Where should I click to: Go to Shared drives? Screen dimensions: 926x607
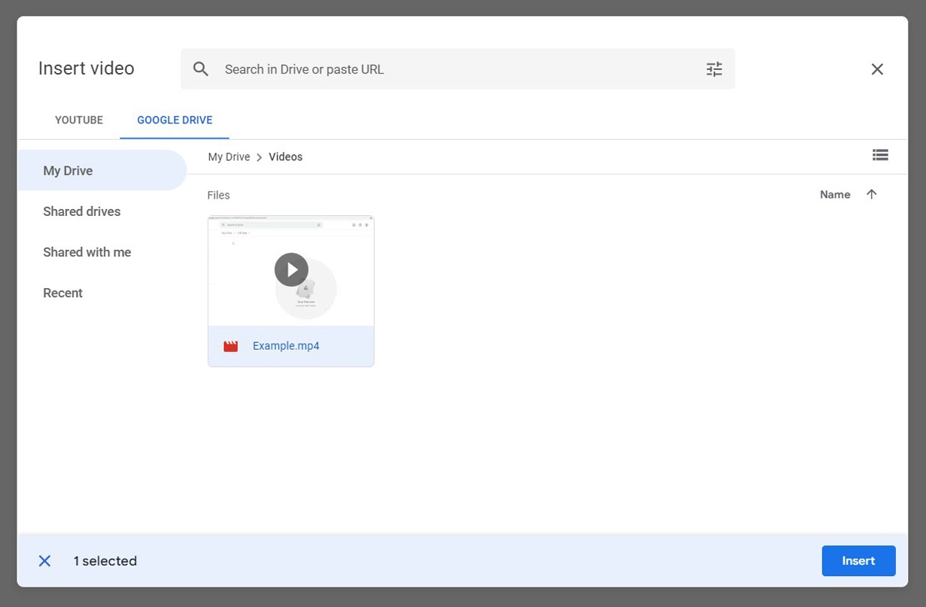(x=82, y=211)
